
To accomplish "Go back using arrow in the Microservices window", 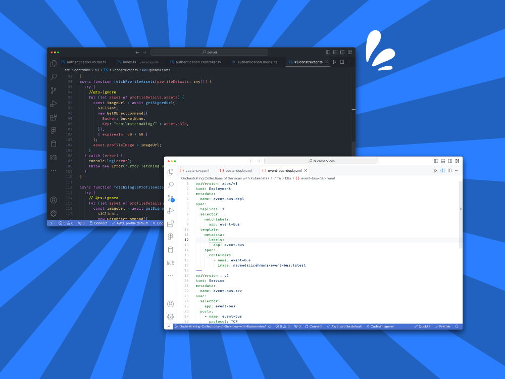I will pyautogui.click(x=251, y=161).
